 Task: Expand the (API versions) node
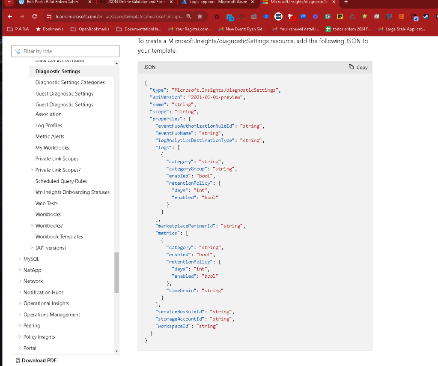tap(32, 248)
